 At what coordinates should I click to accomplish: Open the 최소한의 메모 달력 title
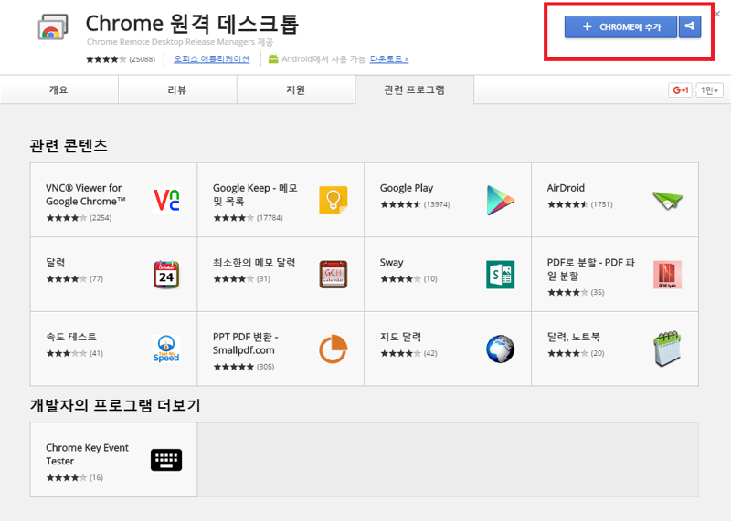[254, 263]
